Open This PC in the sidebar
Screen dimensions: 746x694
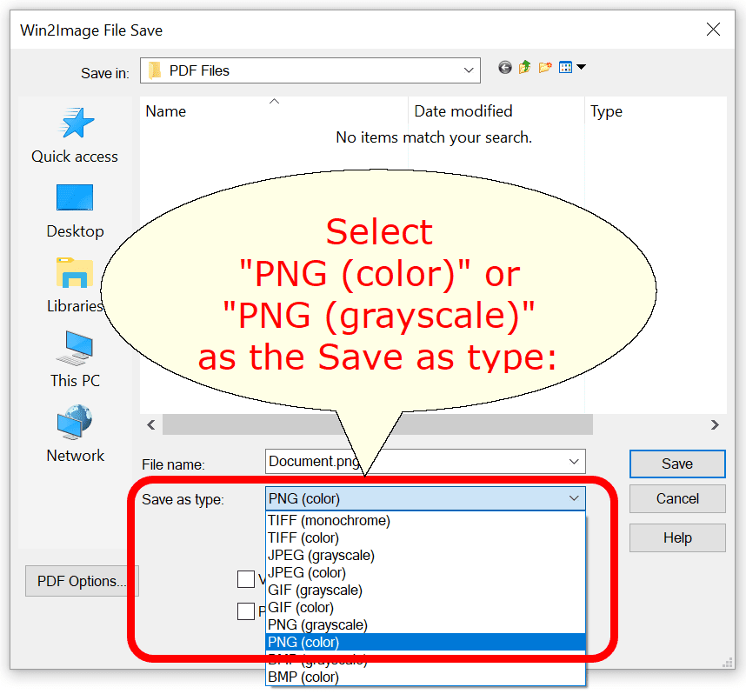75,360
